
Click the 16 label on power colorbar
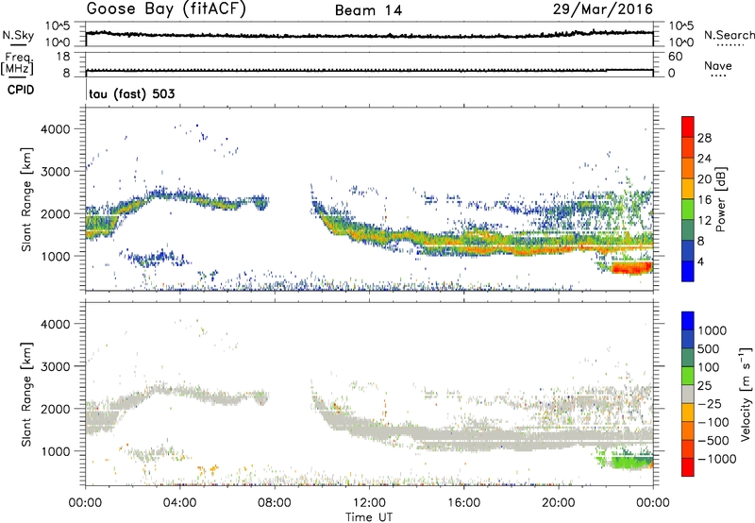pyautogui.click(x=704, y=200)
